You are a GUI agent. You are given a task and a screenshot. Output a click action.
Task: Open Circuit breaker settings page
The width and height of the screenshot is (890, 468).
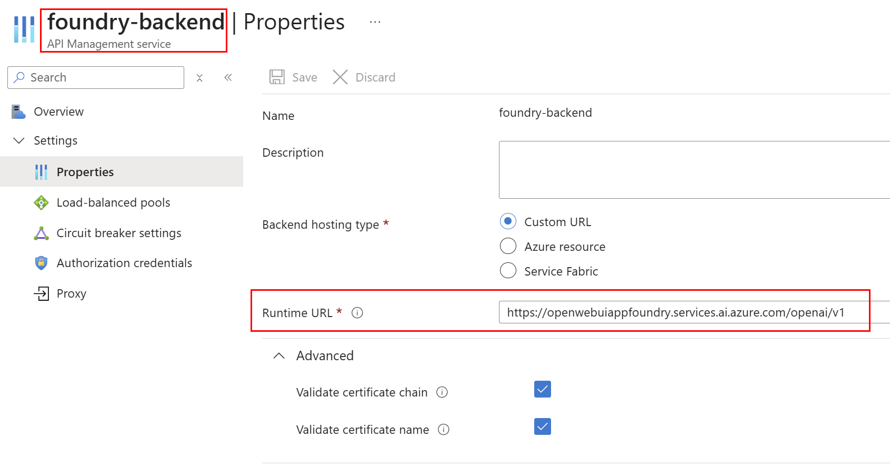pyautogui.click(x=118, y=233)
